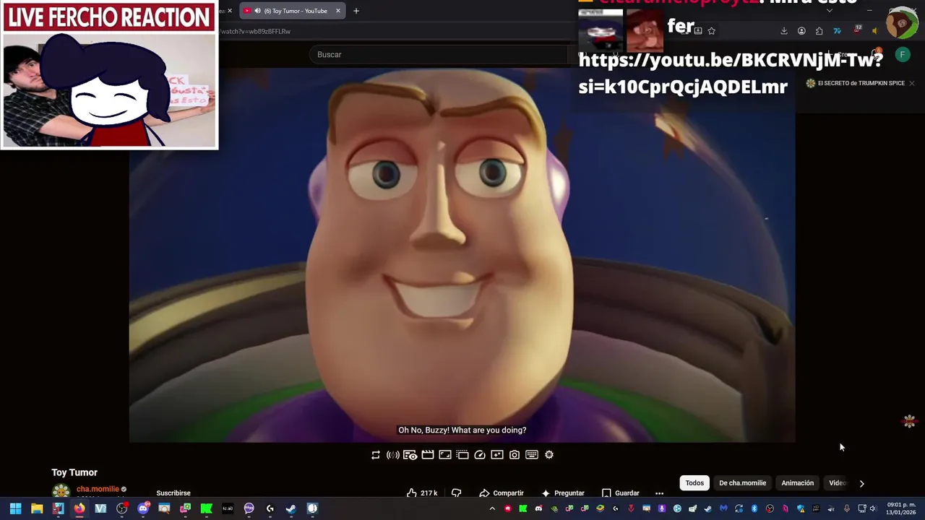Screen dimensions: 925x520
Task: Toggle the loop video icon below player
Action: pyautogui.click(x=376, y=455)
